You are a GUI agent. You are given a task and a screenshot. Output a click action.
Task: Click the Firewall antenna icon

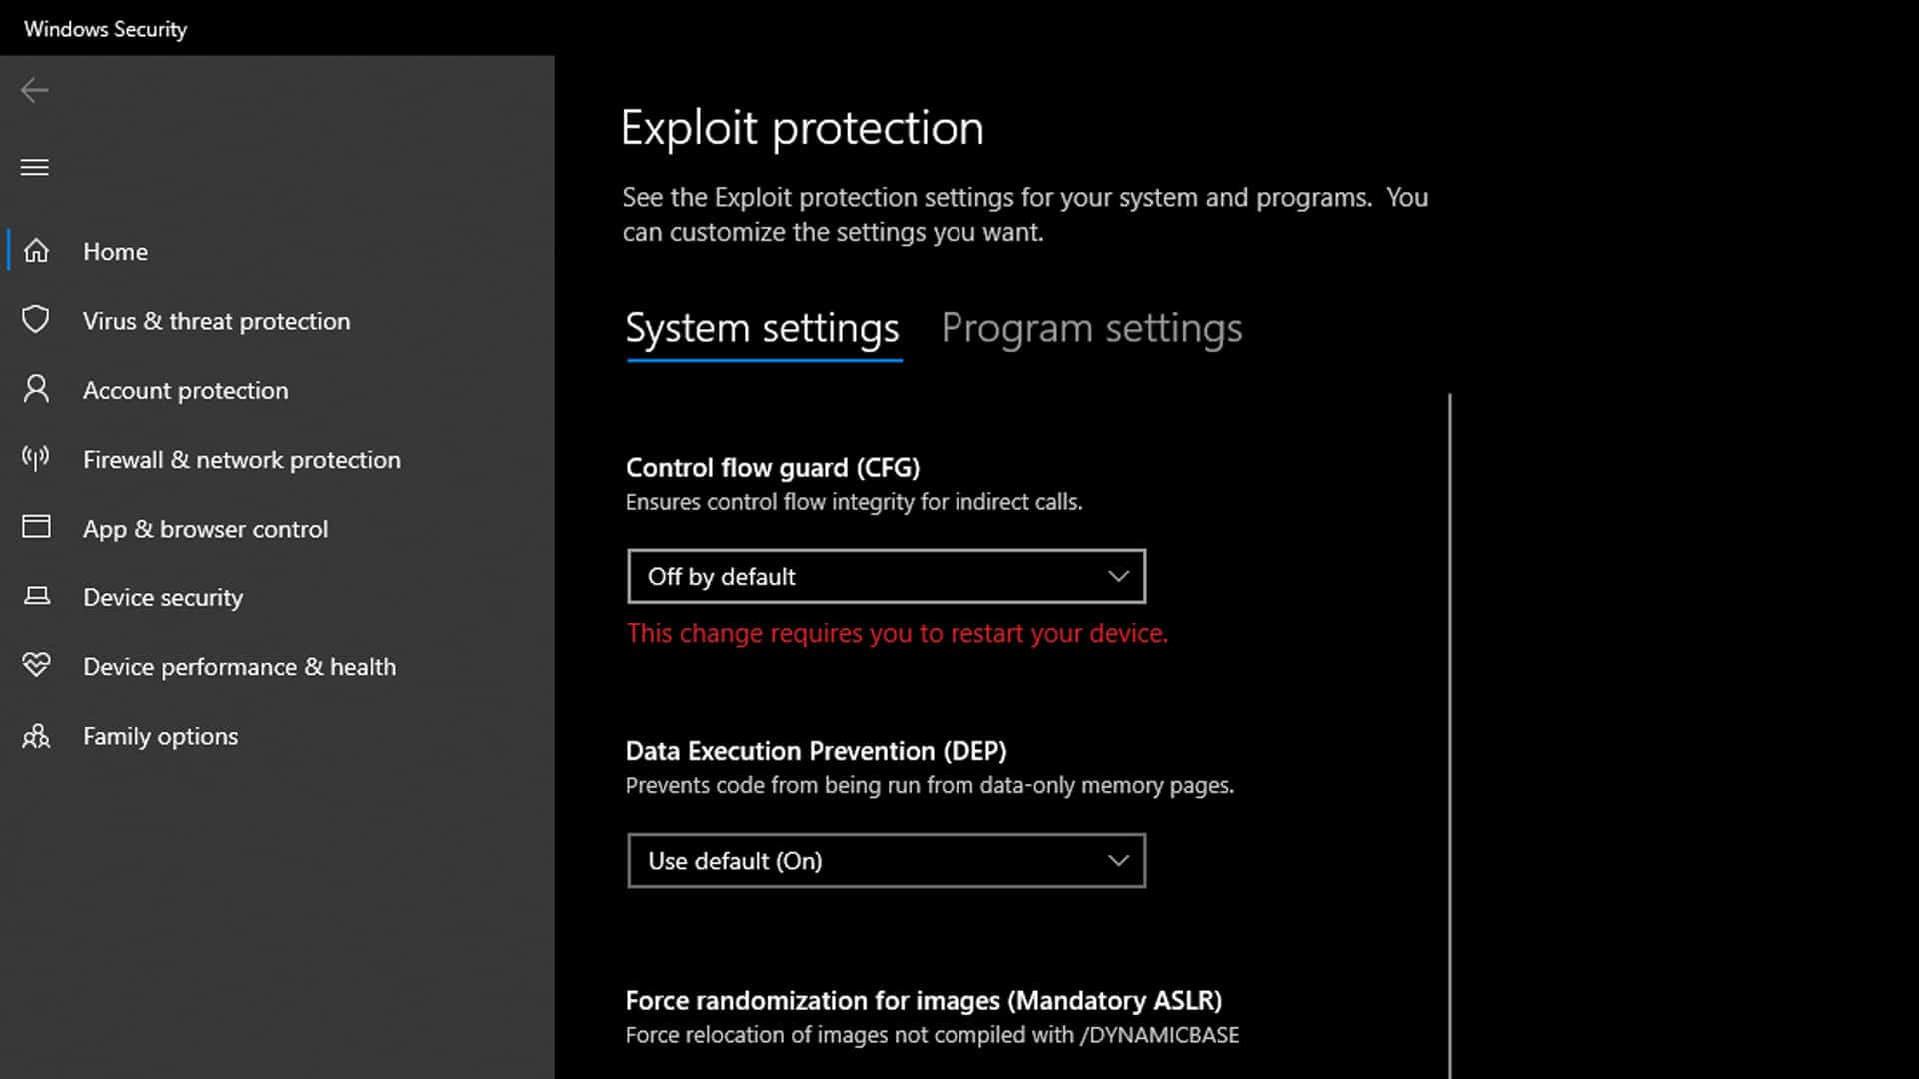pos(36,459)
